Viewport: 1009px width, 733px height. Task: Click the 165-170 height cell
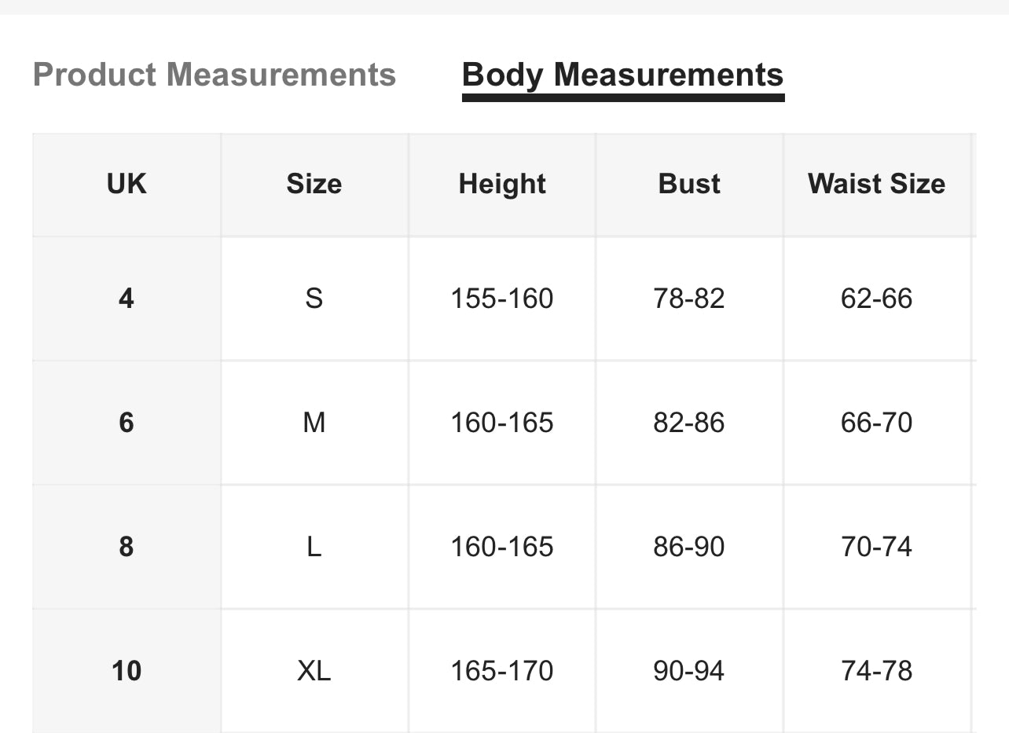[502, 671]
